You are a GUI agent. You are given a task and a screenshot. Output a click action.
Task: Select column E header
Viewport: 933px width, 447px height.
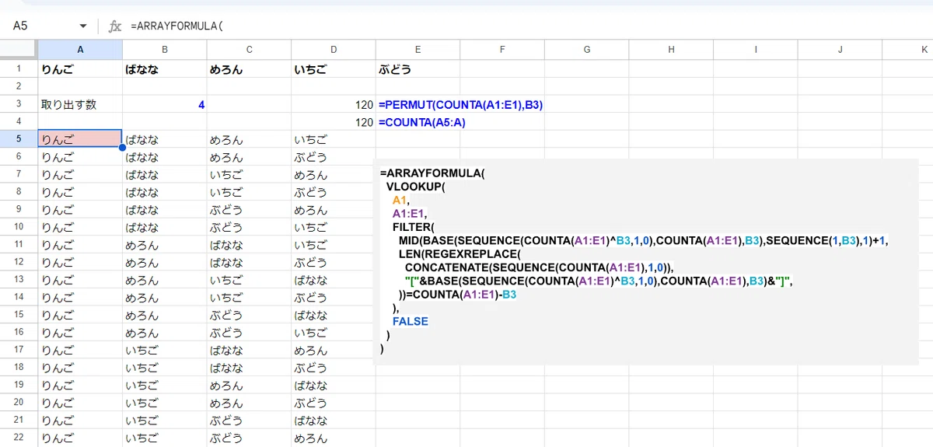click(x=418, y=50)
